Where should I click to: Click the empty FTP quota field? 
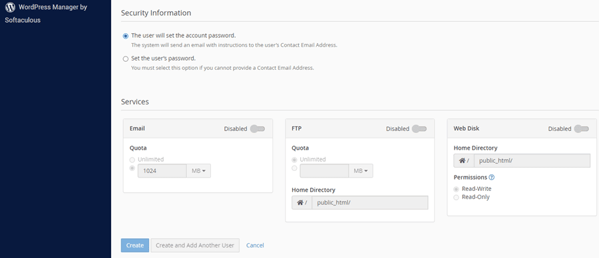[324, 171]
